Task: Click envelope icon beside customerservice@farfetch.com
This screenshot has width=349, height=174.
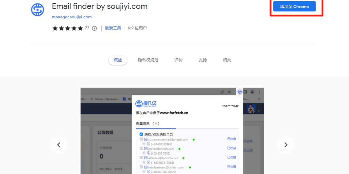Action: click(146, 140)
